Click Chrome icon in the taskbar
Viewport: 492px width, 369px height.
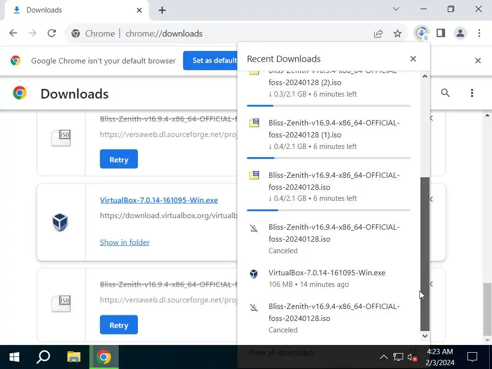pos(104,357)
